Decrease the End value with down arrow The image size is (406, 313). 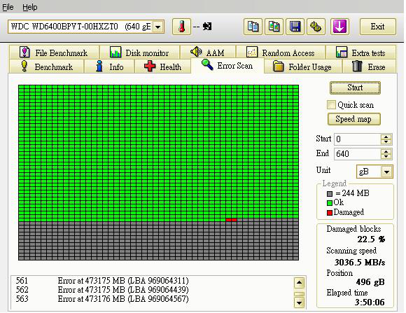click(x=386, y=156)
